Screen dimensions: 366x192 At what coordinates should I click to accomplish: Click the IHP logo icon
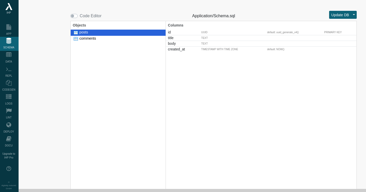tap(9, 7)
